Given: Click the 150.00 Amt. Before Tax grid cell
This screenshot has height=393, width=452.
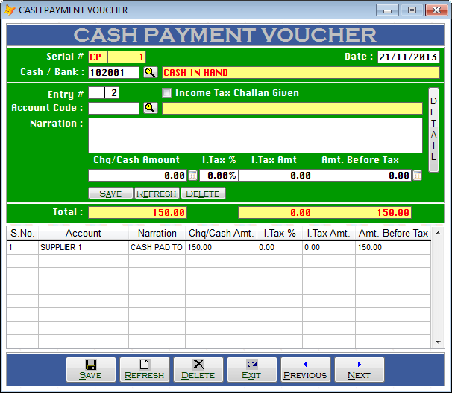Looking at the screenshot, I should pyautogui.click(x=393, y=247).
